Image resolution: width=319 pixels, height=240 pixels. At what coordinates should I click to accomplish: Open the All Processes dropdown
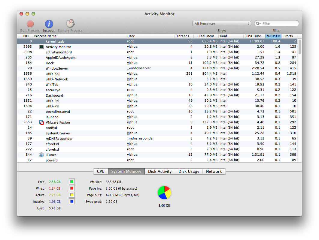222,24
